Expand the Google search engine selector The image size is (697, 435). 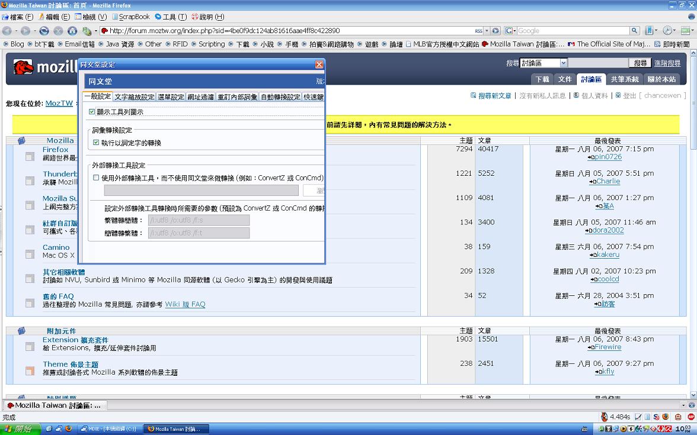click(510, 31)
